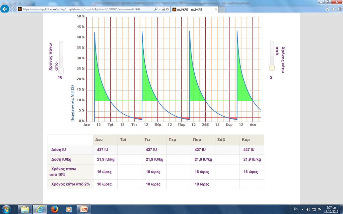
Task: Open File Explorer from taskbar
Action: click(x=25, y=209)
